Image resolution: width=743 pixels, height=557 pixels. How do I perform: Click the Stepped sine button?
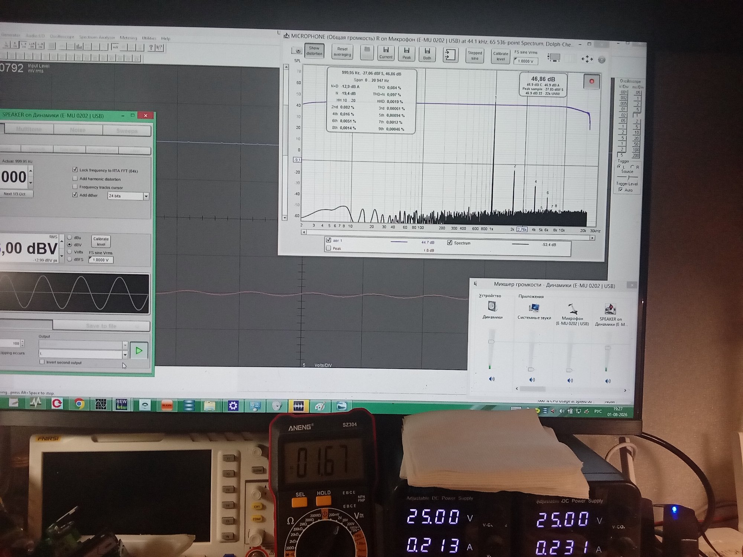[475, 55]
